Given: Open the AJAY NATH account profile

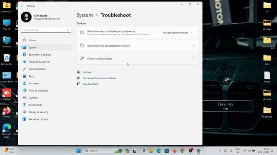Looking at the screenshot, I should tap(41, 17).
